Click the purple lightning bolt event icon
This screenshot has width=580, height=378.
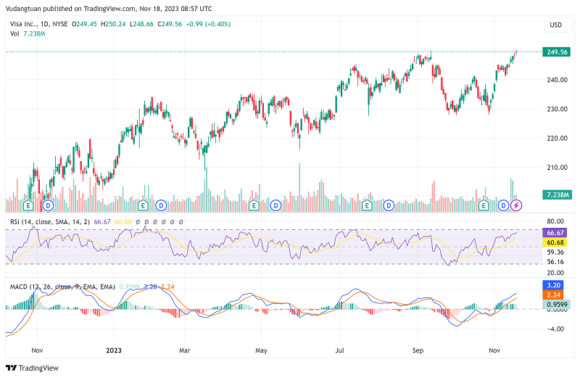click(516, 205)
